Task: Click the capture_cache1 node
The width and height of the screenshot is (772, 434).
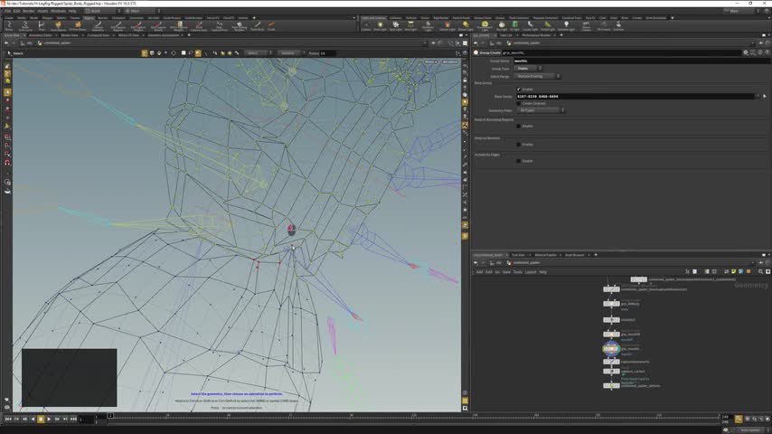Action: tap(612, 371)
